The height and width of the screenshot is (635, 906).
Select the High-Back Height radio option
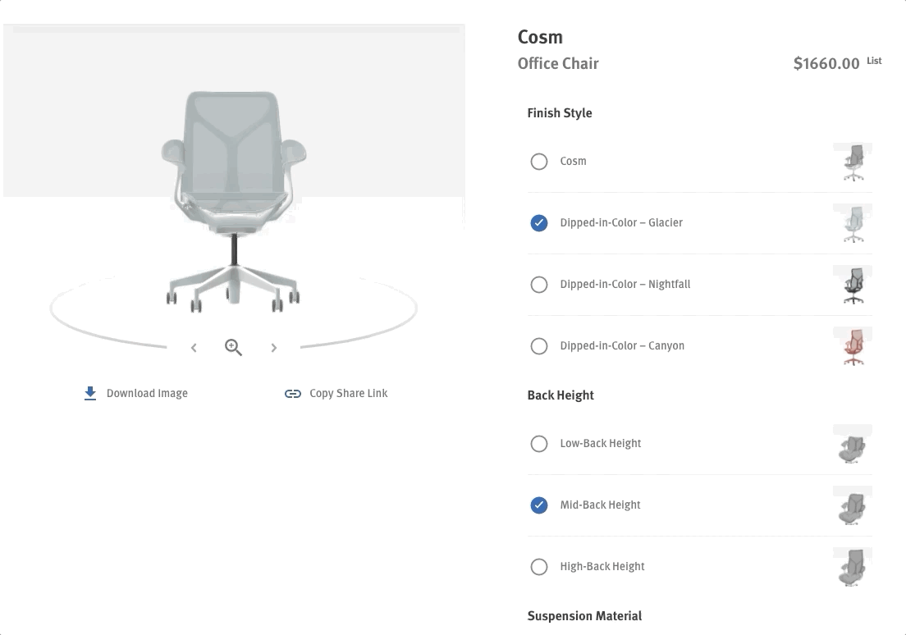(539, 567)
